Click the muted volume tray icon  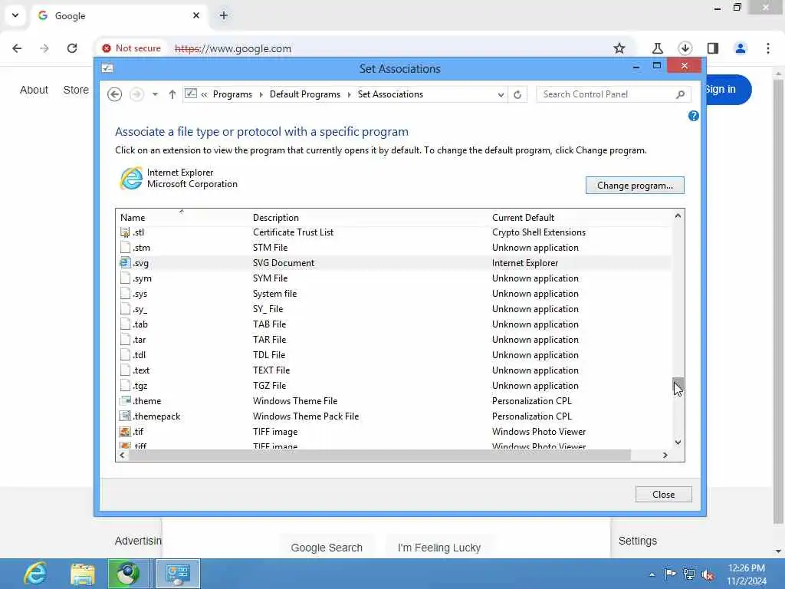pyautogui.click(x=708, y=574)
